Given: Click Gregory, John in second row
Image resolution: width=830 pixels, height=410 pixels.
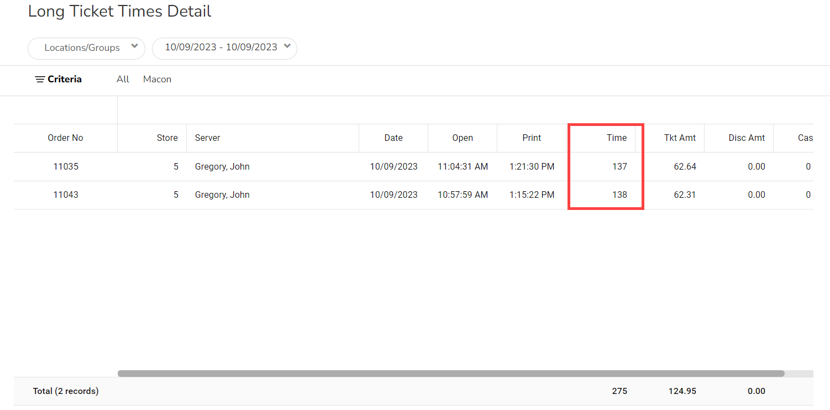Looking at the screenshot, I should (222, 195).
